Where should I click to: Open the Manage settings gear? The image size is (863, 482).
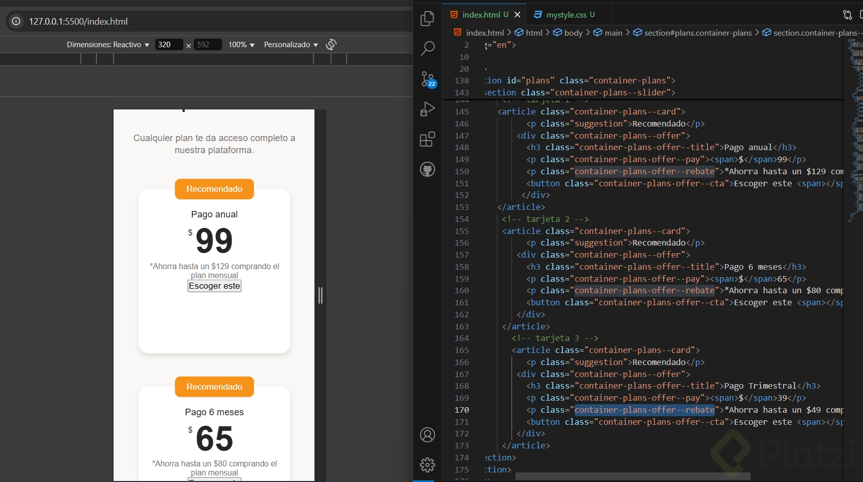tap(427, 465)
